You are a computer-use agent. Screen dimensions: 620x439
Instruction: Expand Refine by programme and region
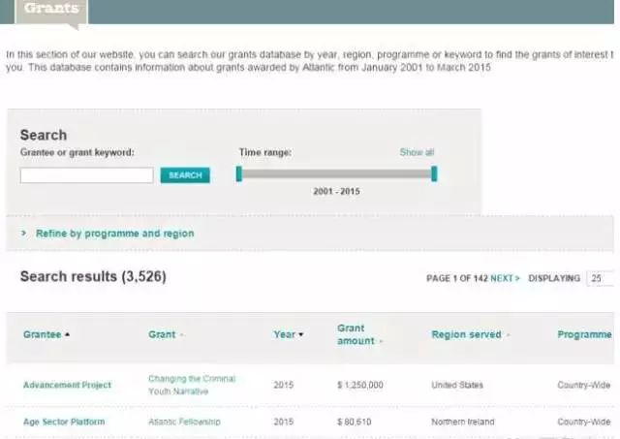115,234
